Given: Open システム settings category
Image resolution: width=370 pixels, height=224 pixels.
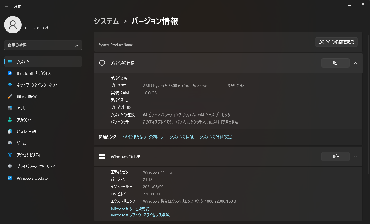Looking at the screenshot, I should click(43, 61).
